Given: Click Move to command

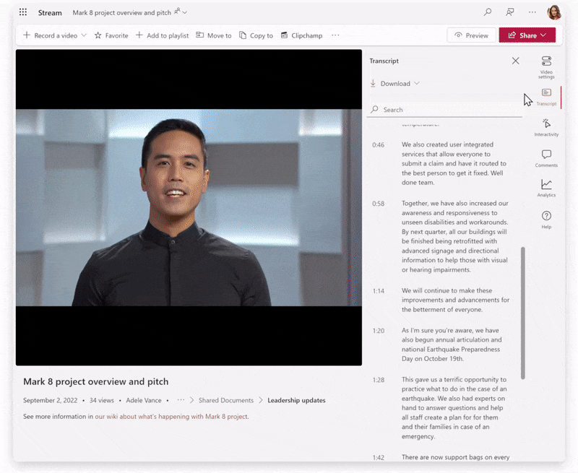Looking at the screenshot, I should (x=214, y=35).
